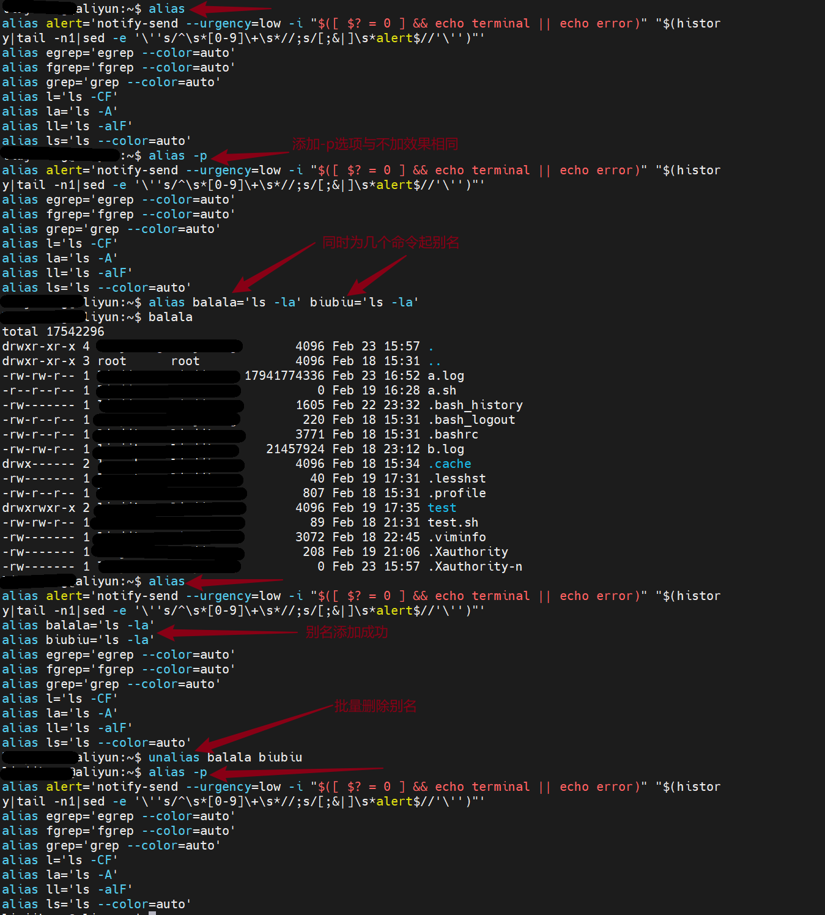Select the alias -p command text
The height and width of the screenshot is (915, 825).
point(179,155)
